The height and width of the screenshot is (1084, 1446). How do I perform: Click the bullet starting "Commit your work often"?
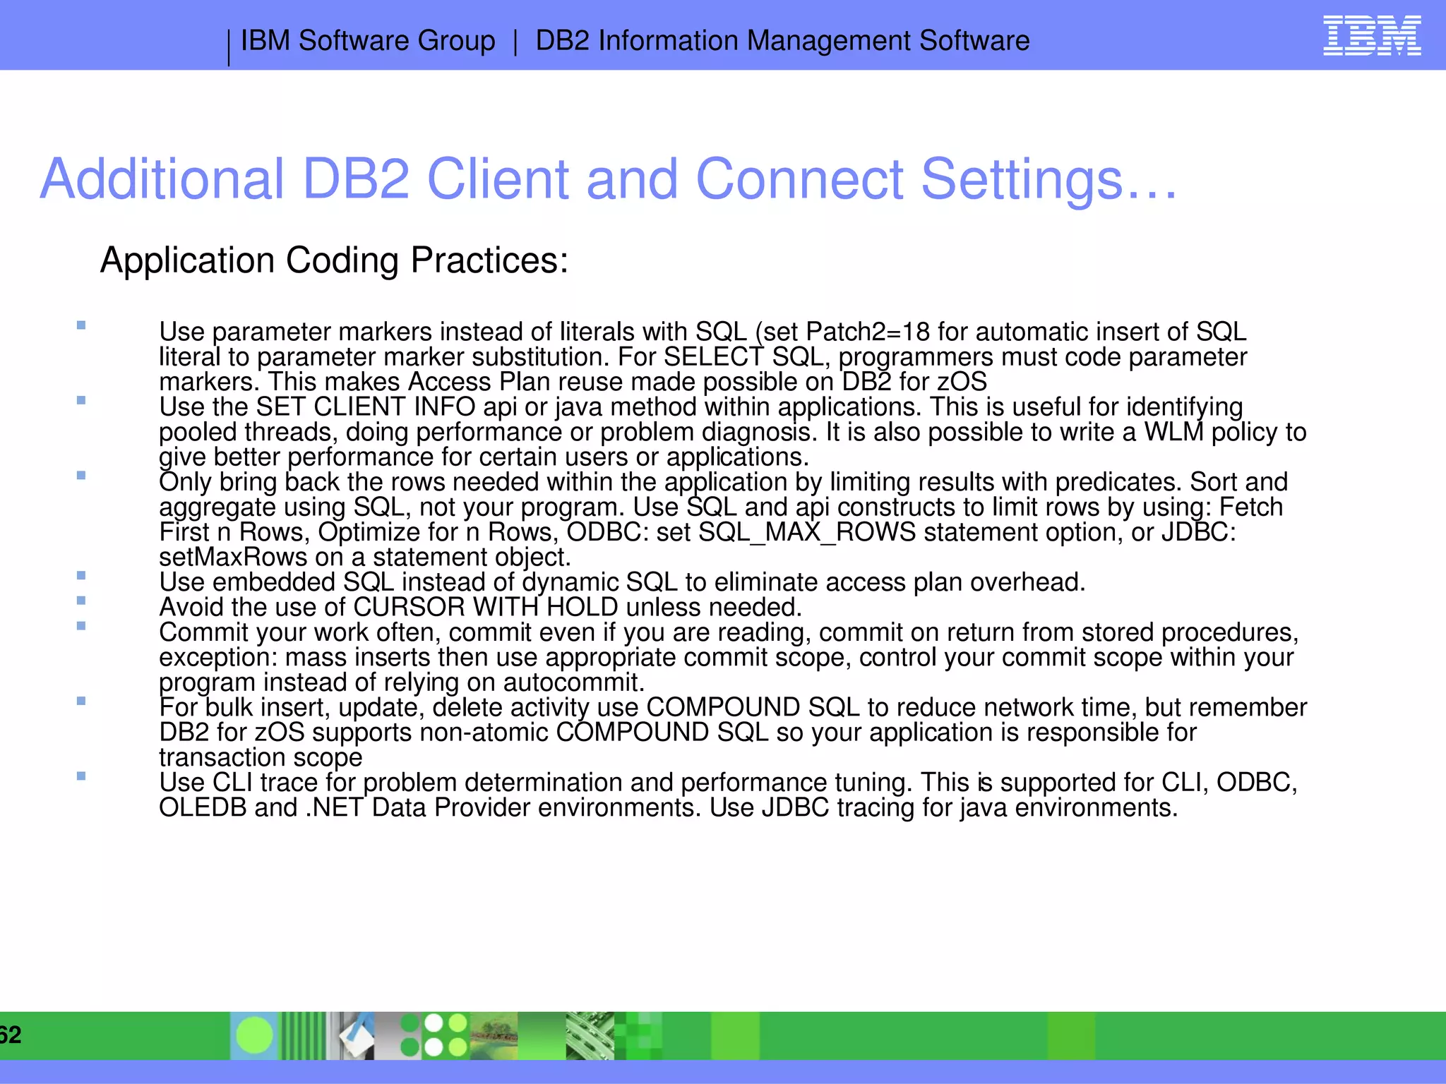(x=729, y=657)
